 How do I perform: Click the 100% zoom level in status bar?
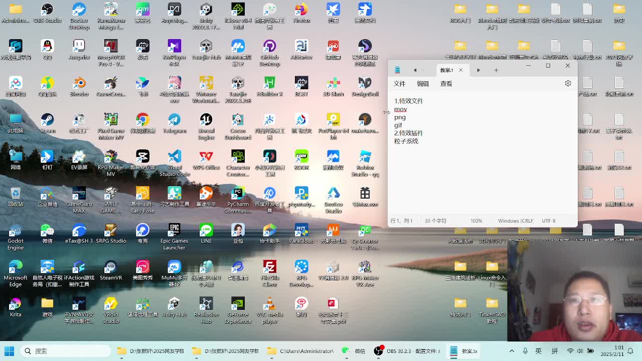pos(476,221)
